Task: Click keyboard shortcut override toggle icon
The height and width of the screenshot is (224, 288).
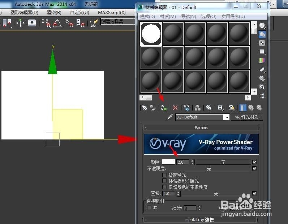Action: (x=32, y=23)
